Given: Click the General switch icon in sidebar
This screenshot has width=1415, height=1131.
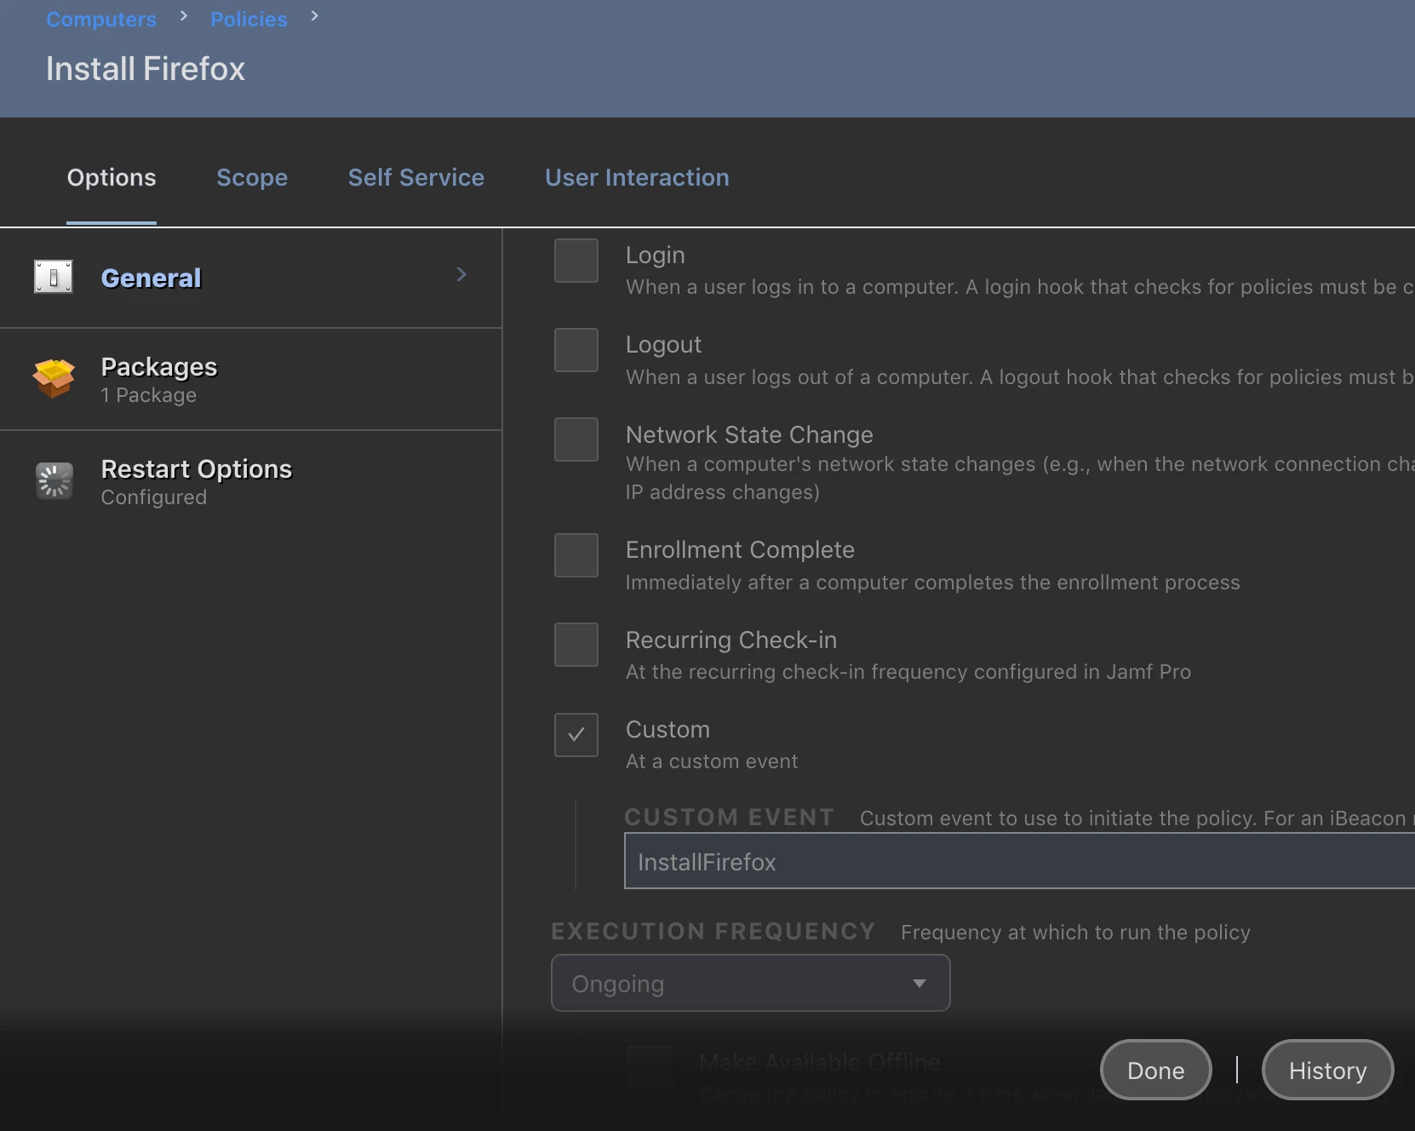Looking at the screenshot, I should [54, 277].
